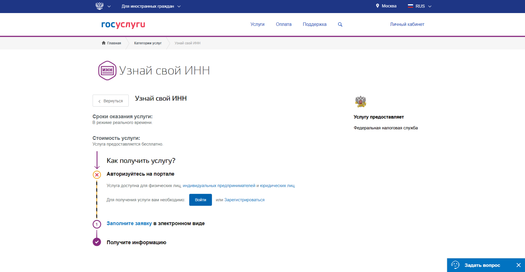Close the 'Задать вопрос' widget
Viewport: 525px width, 272px height.
[518, 265]
